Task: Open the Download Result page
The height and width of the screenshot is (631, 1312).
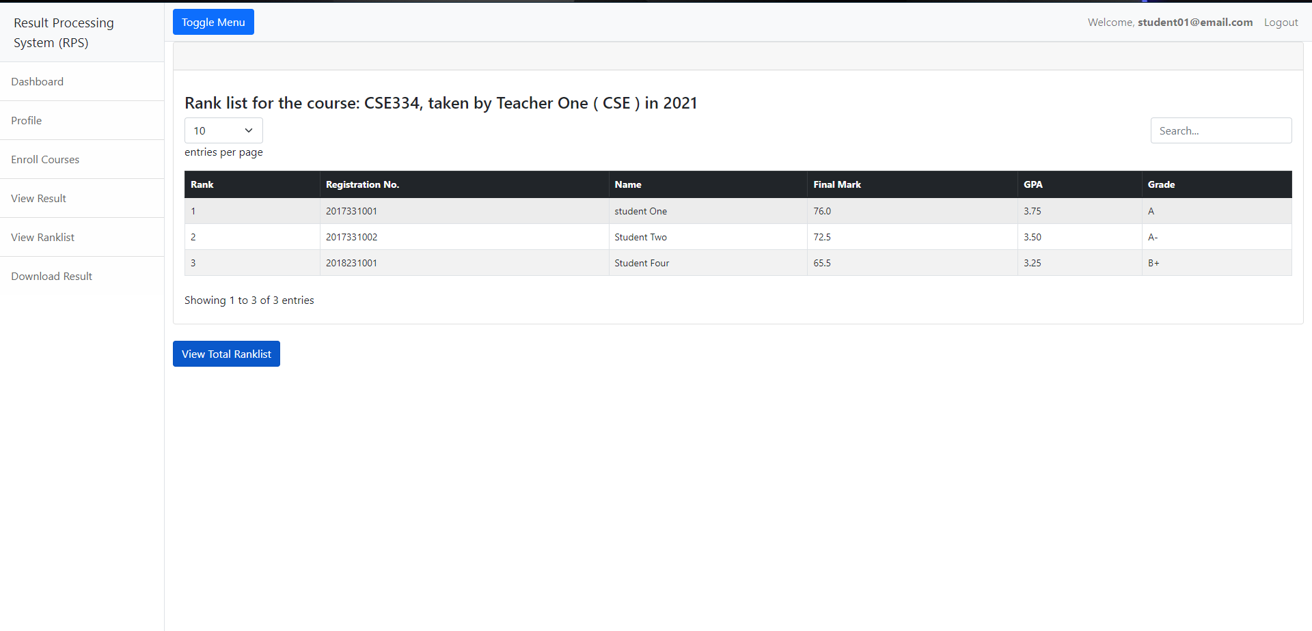Action: tap(51, 276)
